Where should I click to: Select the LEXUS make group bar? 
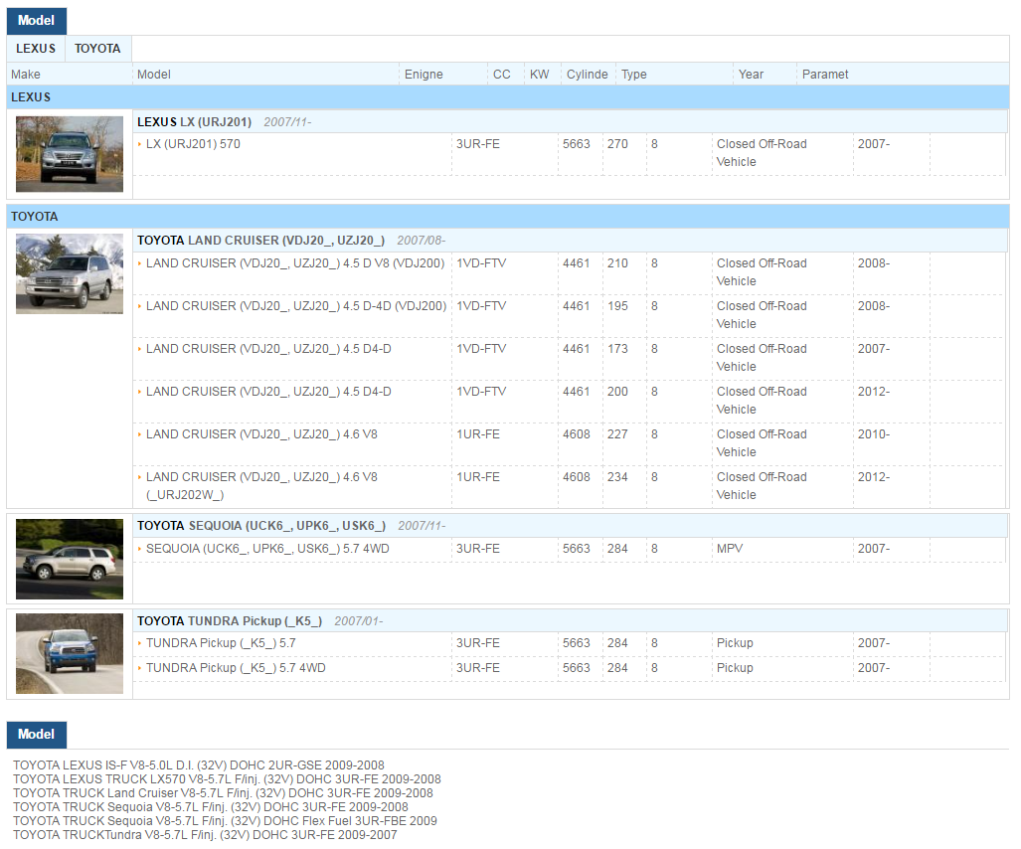coord(508,97)
